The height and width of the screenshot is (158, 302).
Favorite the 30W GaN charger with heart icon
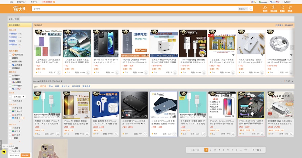[175, 55]
